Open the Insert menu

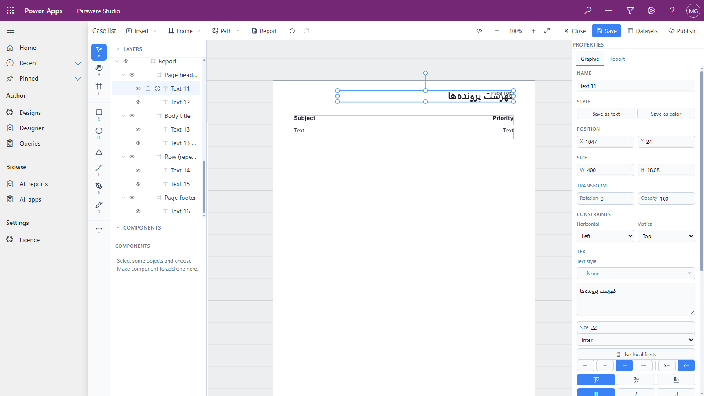(141, 31)
